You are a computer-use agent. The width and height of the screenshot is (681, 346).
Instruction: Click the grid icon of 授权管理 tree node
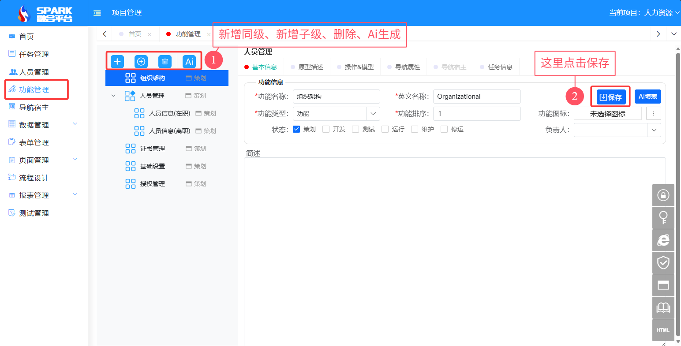131,184
